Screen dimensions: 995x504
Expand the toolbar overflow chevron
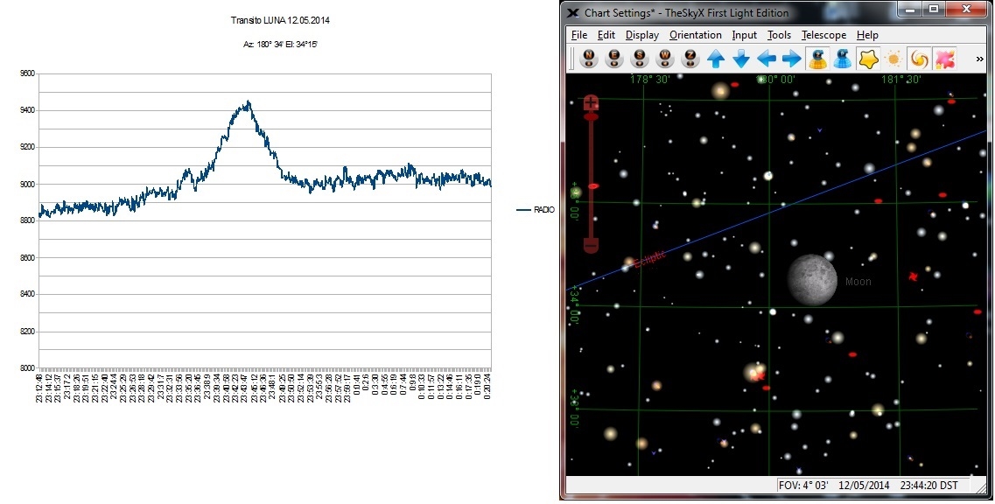pos(979,59)
